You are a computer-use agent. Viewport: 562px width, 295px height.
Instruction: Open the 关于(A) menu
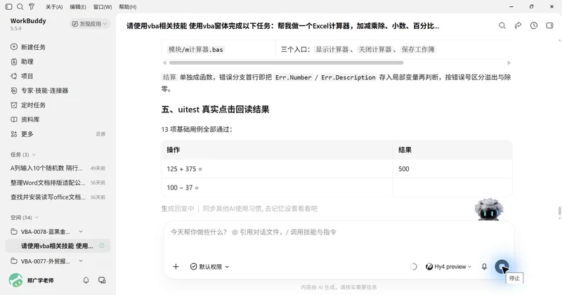[54, 7]
